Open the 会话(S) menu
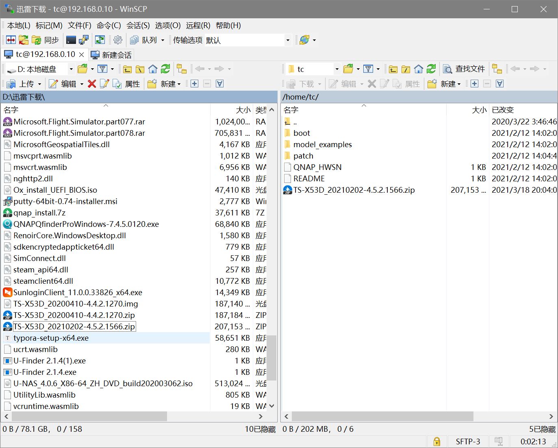Image resolution: width=558 pixels, height=448 pixels. 138,25
